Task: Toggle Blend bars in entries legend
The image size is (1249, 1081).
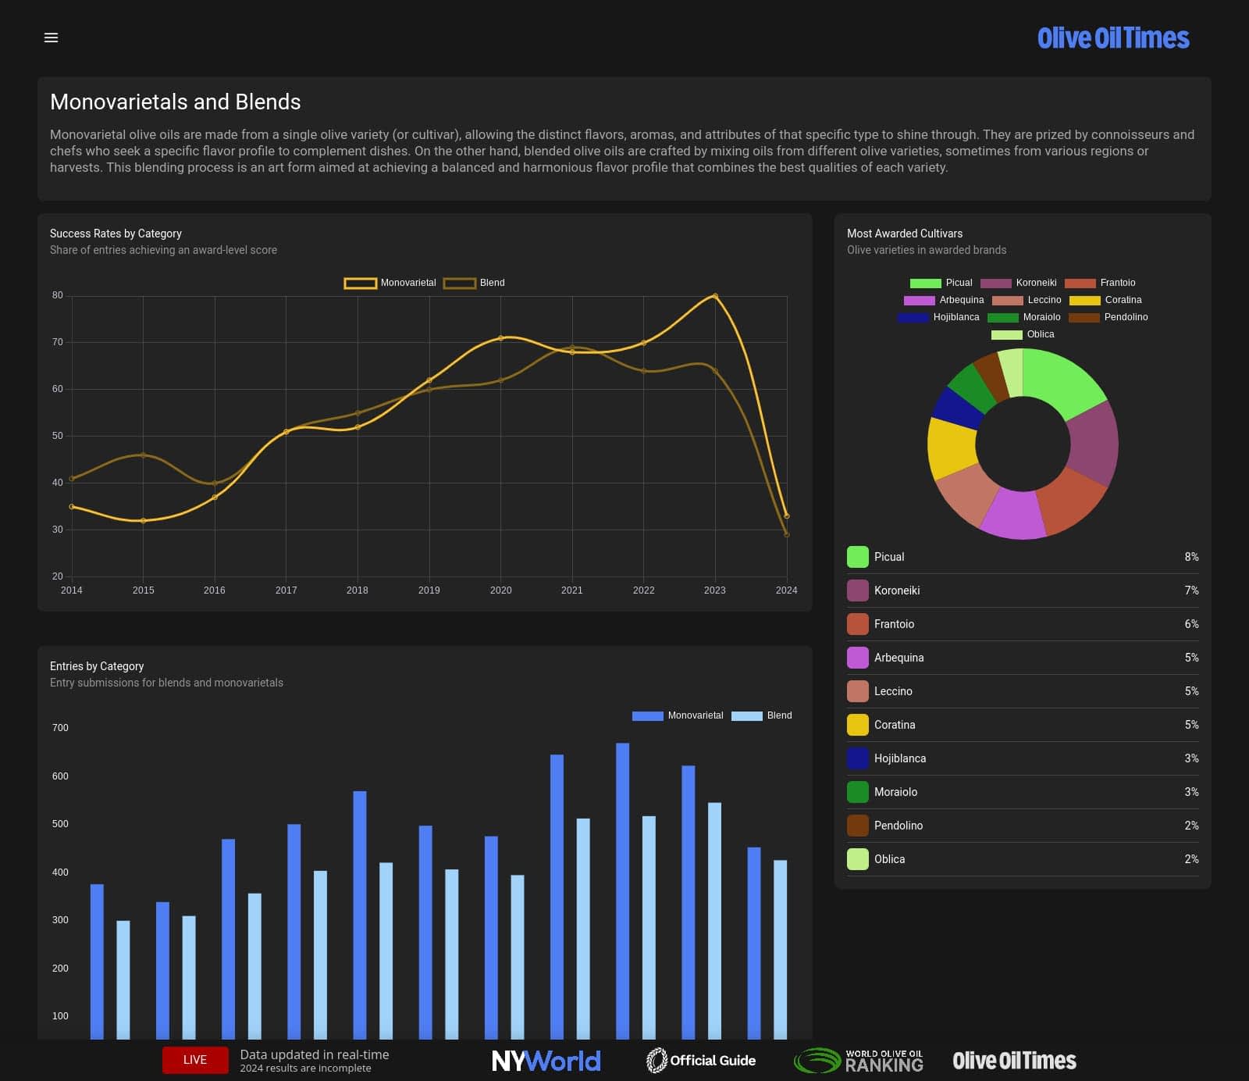Action: 762,715
